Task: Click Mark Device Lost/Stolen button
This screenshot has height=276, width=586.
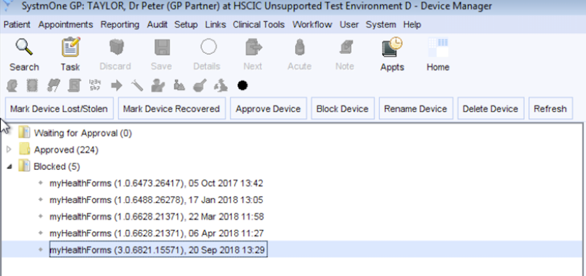Action: coord(59,108)
